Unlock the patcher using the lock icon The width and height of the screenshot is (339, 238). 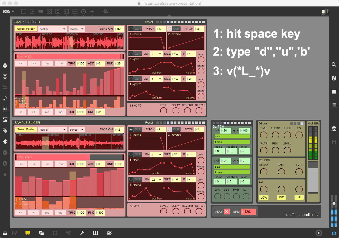pyautogui.click(x=5, y=233)
